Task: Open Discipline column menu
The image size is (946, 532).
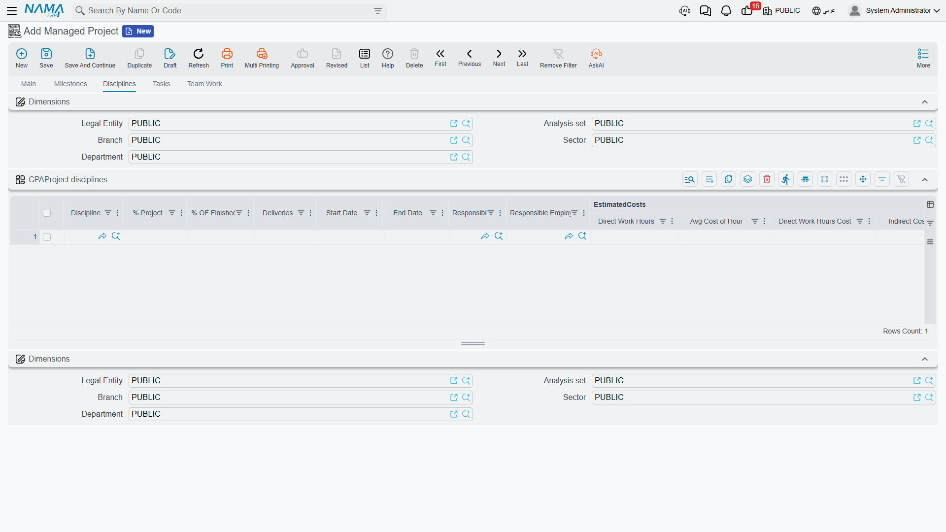Action: pos(117,213)
